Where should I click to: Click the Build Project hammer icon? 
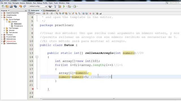(x=55, y=6)
